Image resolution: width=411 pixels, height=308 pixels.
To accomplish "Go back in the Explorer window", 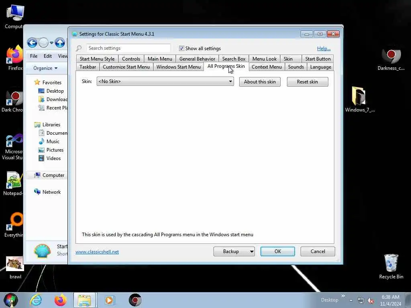I will point(32,43).
